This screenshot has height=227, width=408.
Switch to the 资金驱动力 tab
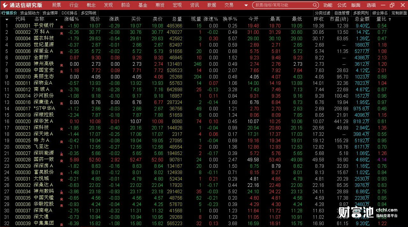click(x=30, y=13)
